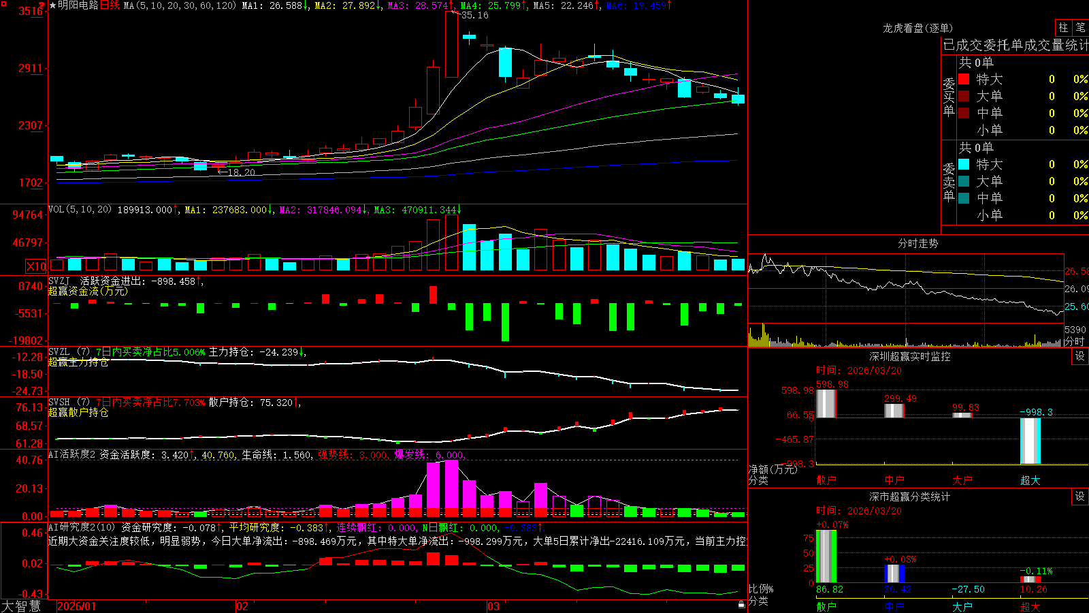Click the 深市超赢分类统计 panel title
Image resolution: width=1089 pixels, height=613 pixels.
[x=910, y=497]
